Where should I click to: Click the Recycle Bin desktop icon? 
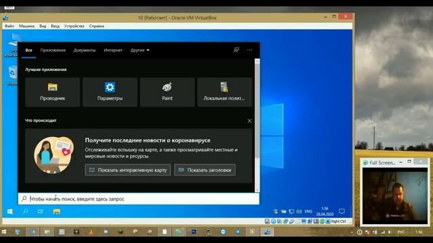click(12, 75)
